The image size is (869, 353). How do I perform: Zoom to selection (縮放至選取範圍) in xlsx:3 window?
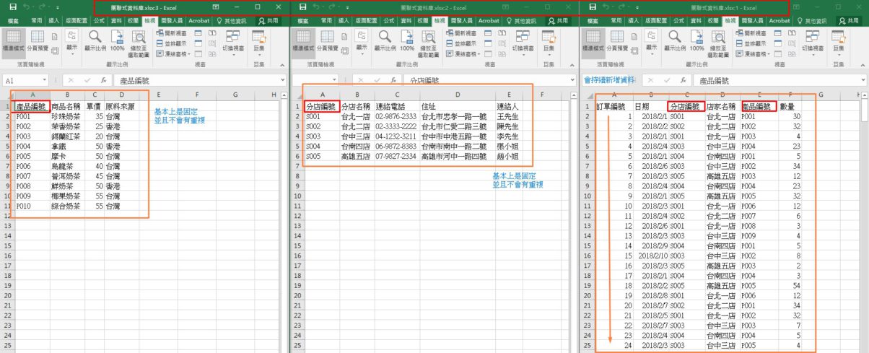pyautogui.click(x=140, y=43)
